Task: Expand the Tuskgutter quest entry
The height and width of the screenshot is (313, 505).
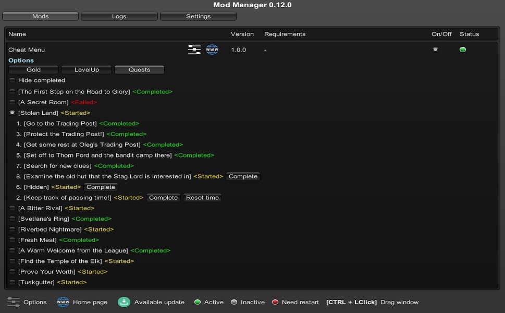Action: click(13, 282)
